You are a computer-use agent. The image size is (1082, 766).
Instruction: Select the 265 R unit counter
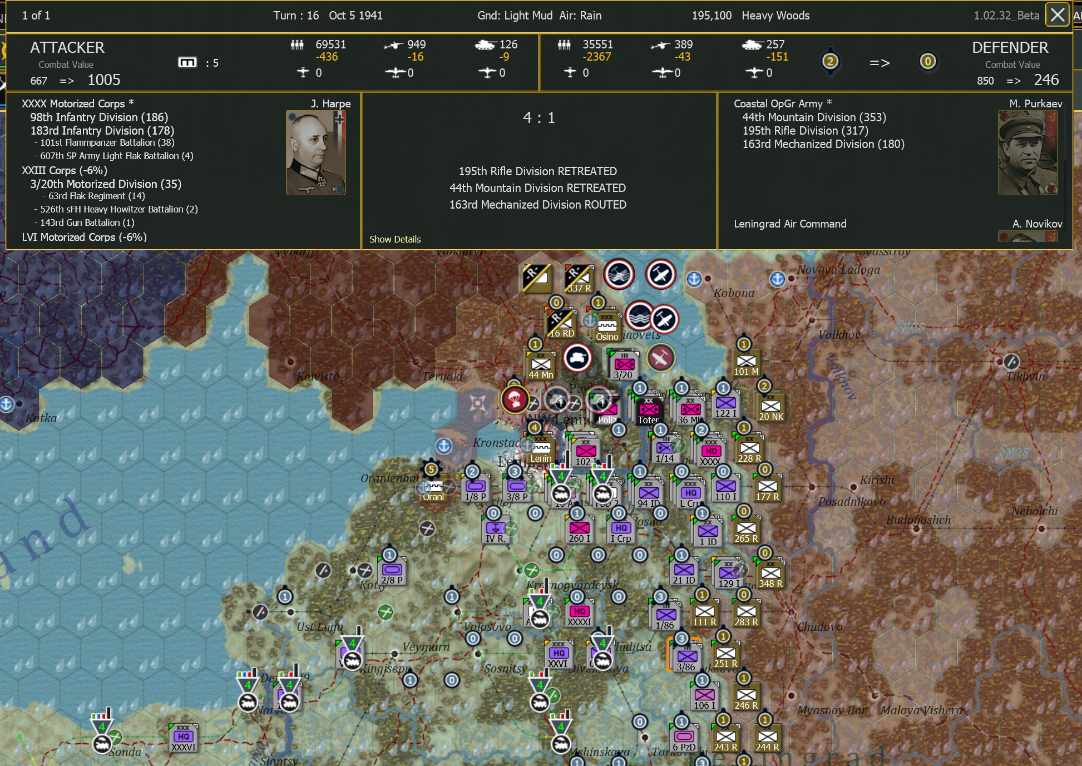746,530
